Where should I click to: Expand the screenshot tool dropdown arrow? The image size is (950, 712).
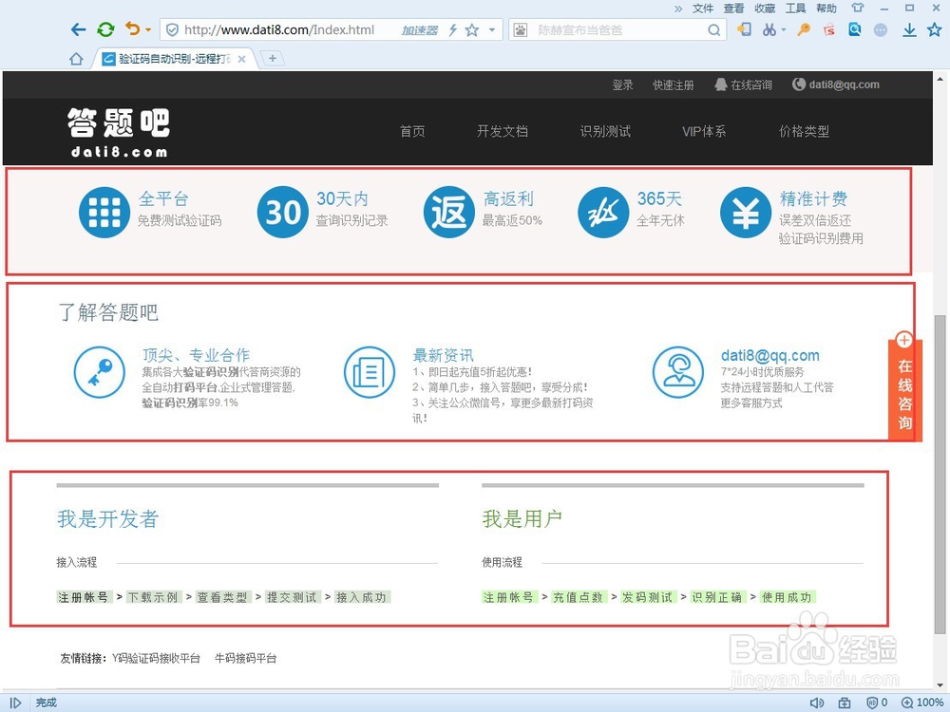[x=783, y=29]
